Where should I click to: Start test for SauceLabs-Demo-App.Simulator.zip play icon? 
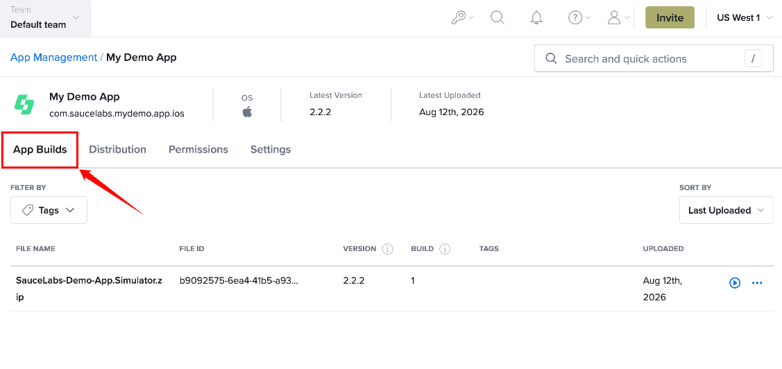click(x=735, y=283)
